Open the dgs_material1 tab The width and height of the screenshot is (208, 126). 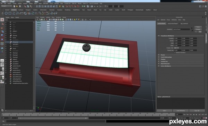coord(184,24)
